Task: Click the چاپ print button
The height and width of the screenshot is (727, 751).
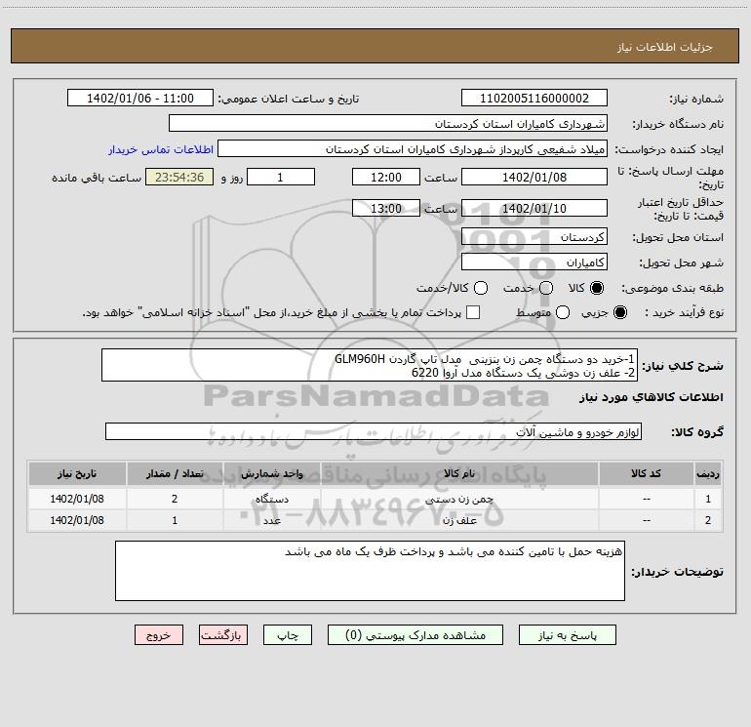Action: 288,635
